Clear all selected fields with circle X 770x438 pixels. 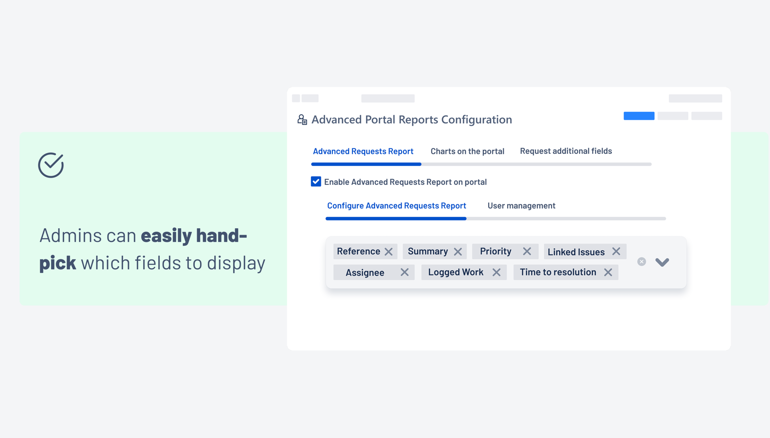pyautogui.click(x=642, y=262)
